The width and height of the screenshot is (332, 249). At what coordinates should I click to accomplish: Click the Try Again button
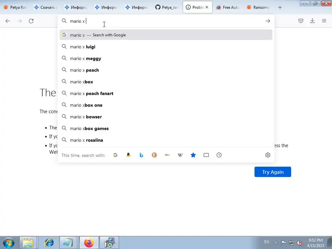[x=273, y=172]
